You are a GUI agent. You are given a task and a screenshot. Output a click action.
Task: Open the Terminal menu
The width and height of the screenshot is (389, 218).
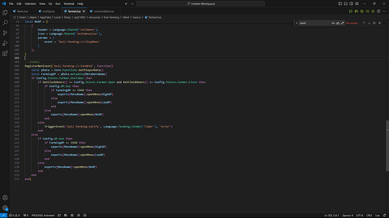[69, 4]
